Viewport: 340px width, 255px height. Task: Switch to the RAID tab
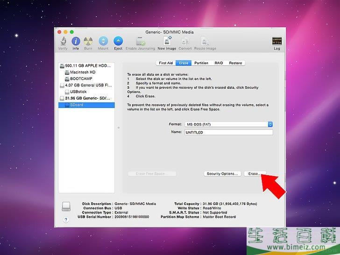click(219, 63)
